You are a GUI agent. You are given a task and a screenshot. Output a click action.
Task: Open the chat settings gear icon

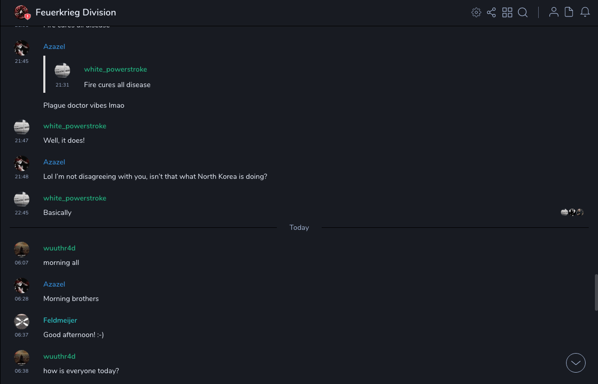click(x=476, y=12)
